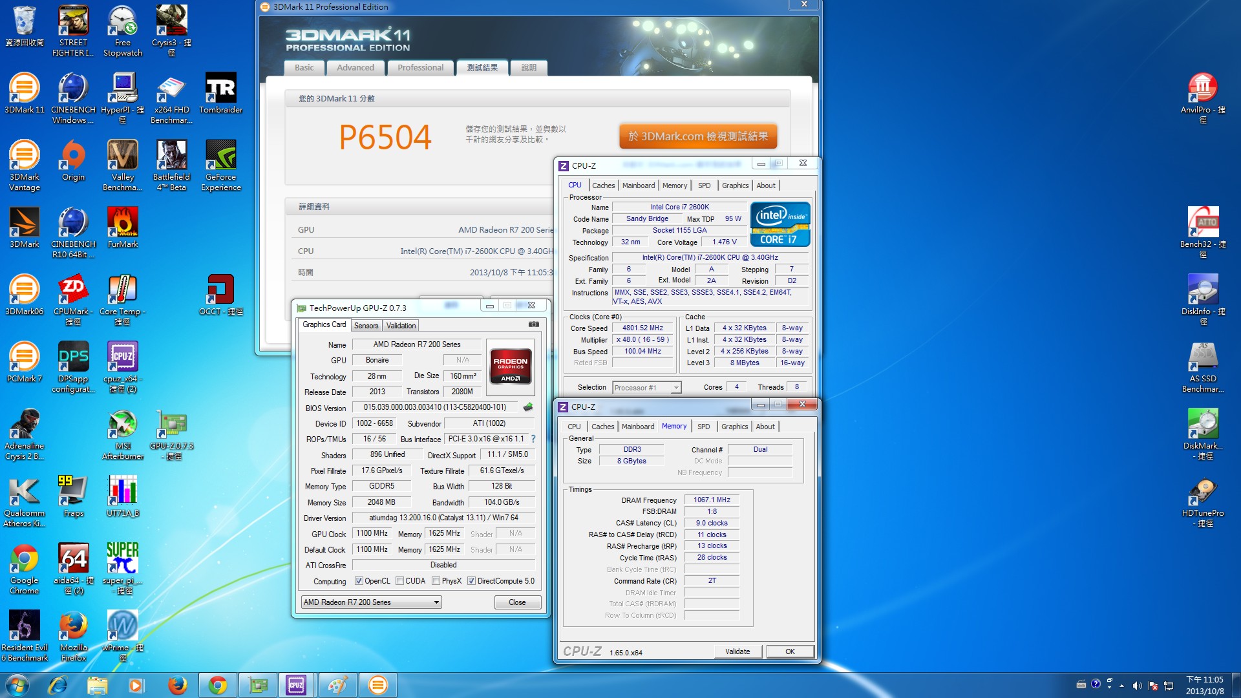1241x698 pixels.
Task: Open Mainboard tab in top CPU-Z window
Action: [639, 185]
